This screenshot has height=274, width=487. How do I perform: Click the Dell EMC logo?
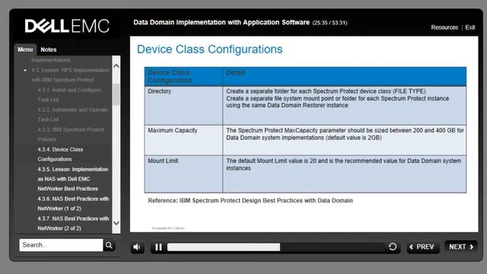pos(67,26)
